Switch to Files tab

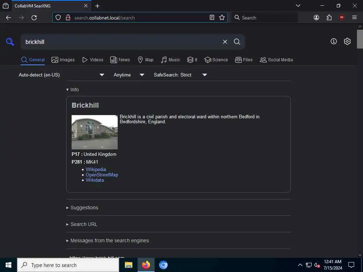coord(244,59)
